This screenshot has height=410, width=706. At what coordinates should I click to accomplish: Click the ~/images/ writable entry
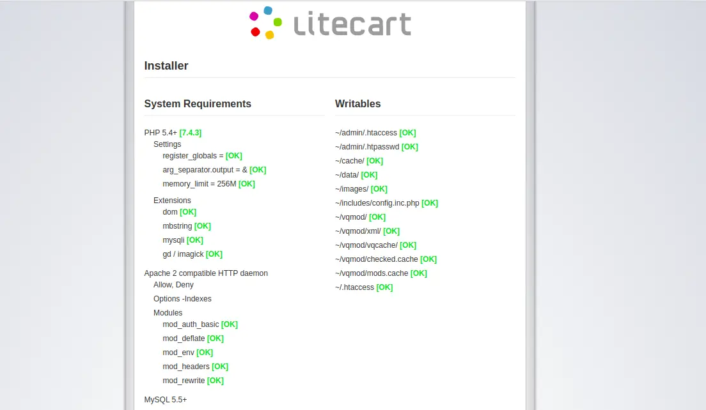(x=361, y=189)
